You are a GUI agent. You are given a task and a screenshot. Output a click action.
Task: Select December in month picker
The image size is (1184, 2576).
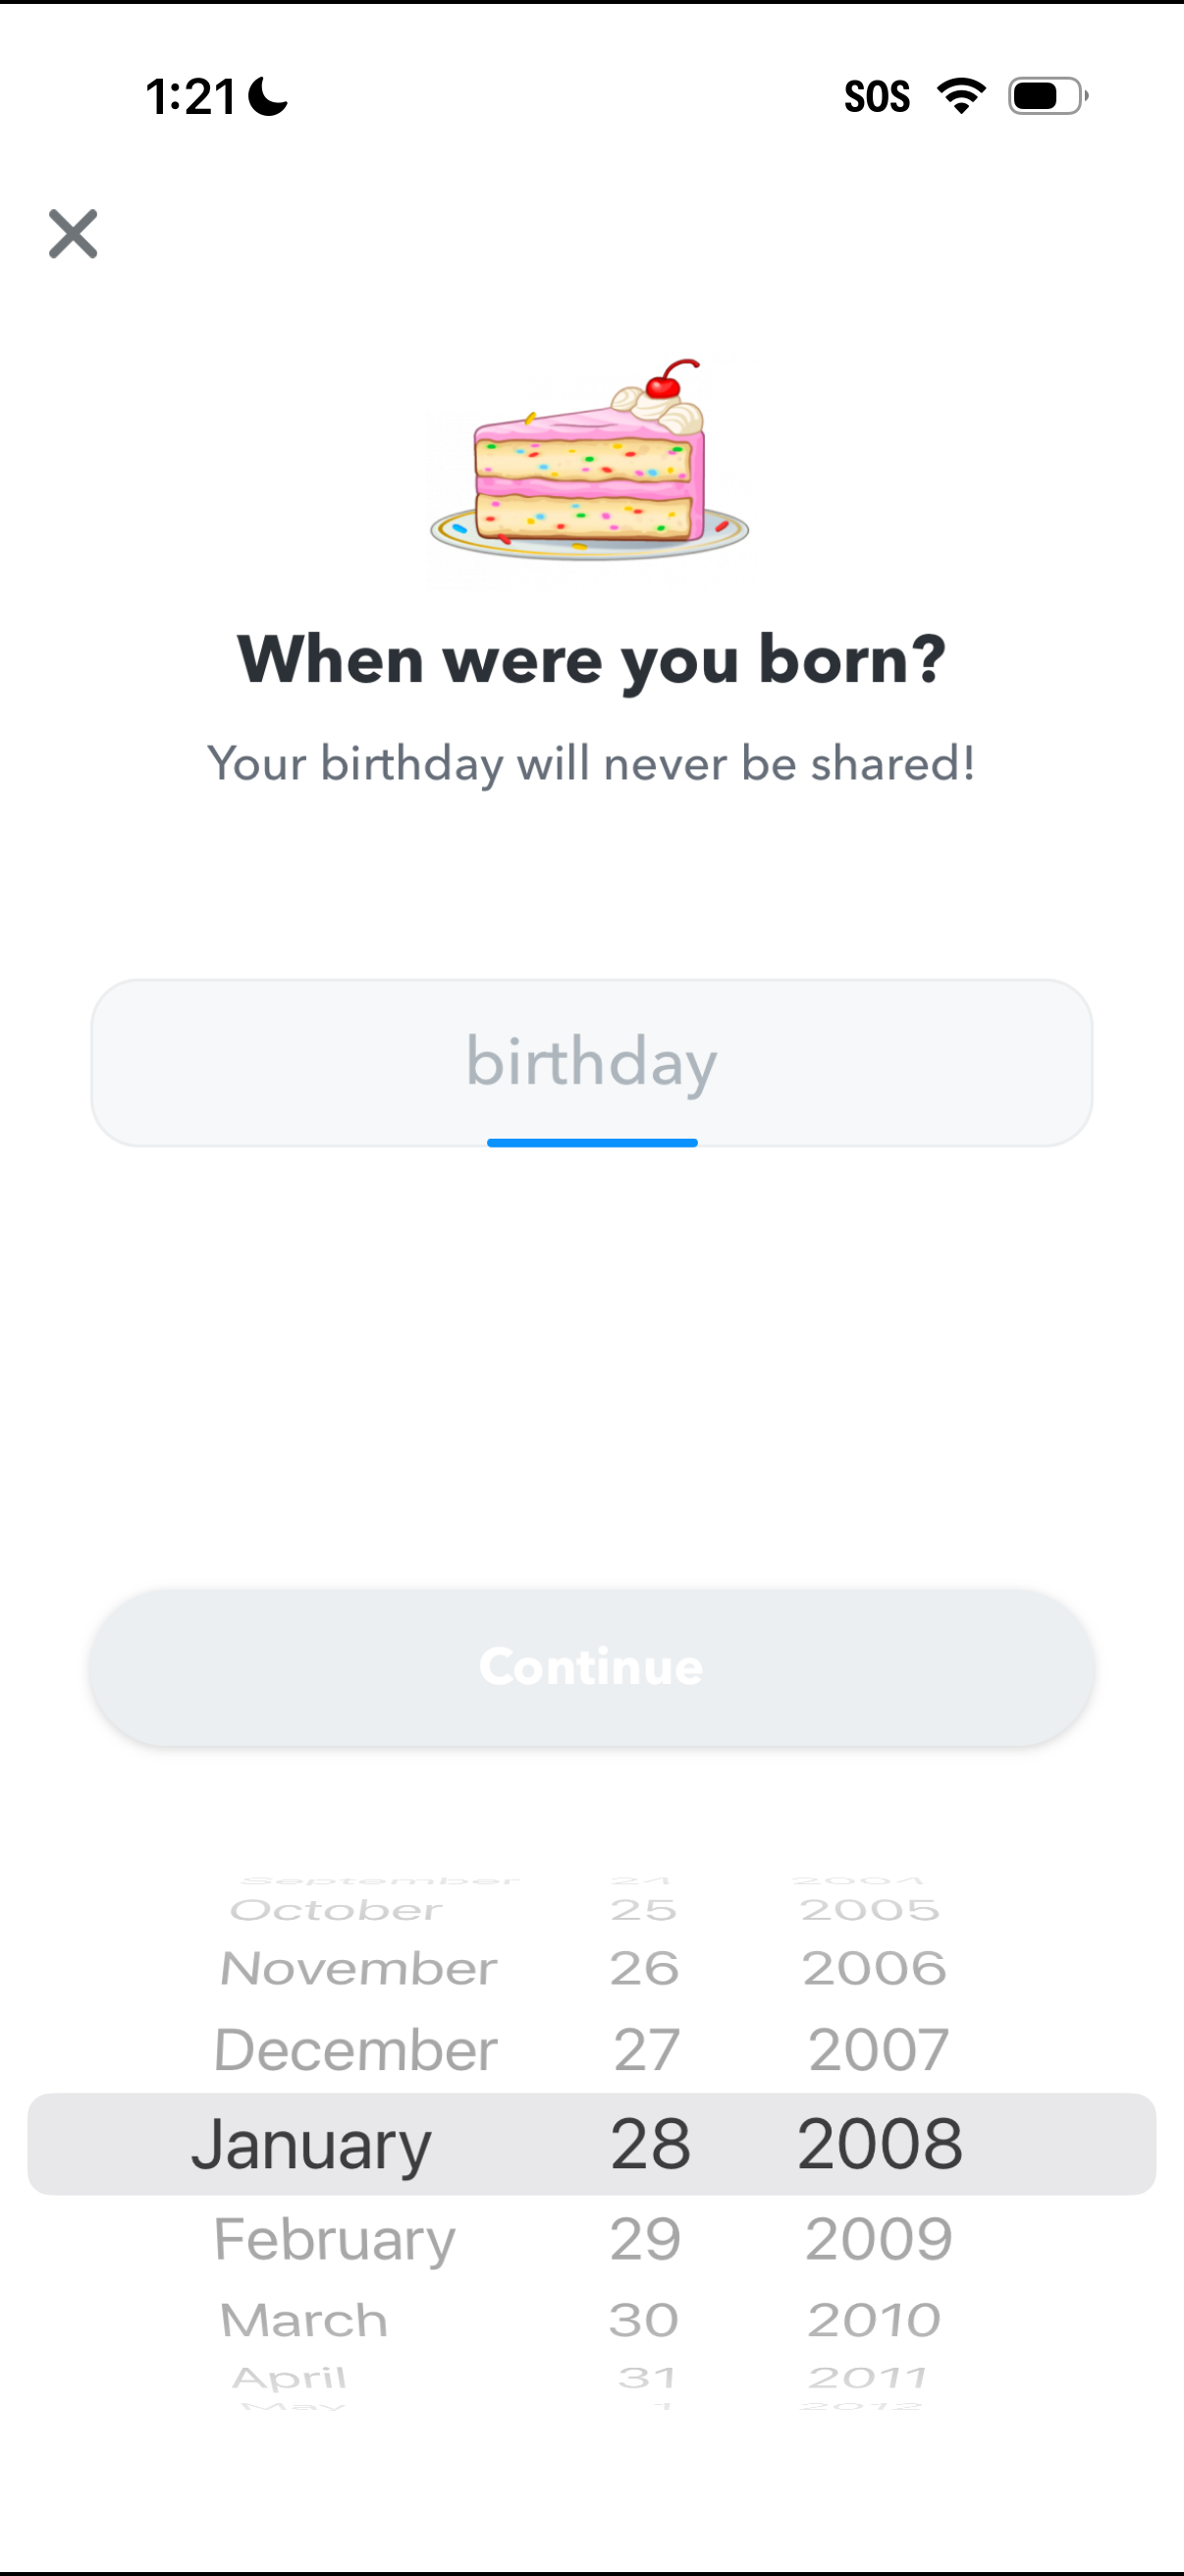355,2050
